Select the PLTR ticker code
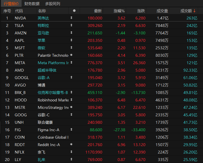Screen dimensions: 203x163 19,55
